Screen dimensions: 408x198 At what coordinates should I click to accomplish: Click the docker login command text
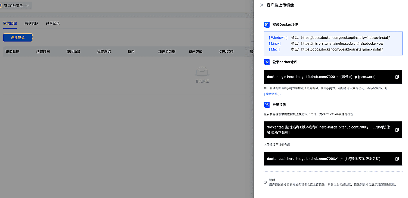coord(321,77)
